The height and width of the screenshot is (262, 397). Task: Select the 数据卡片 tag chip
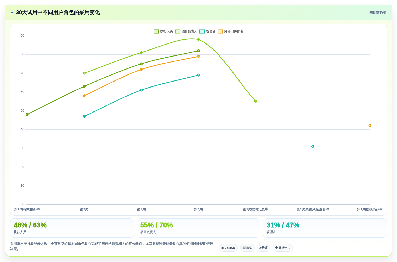(x=283, y=248)
